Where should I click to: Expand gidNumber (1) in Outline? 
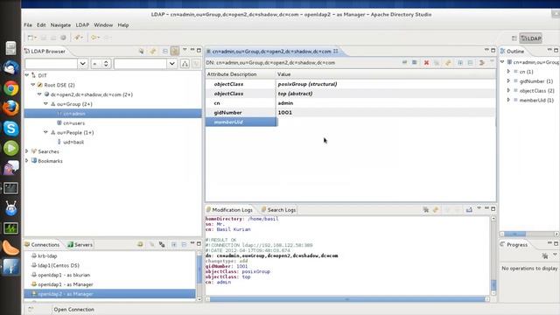508,80
